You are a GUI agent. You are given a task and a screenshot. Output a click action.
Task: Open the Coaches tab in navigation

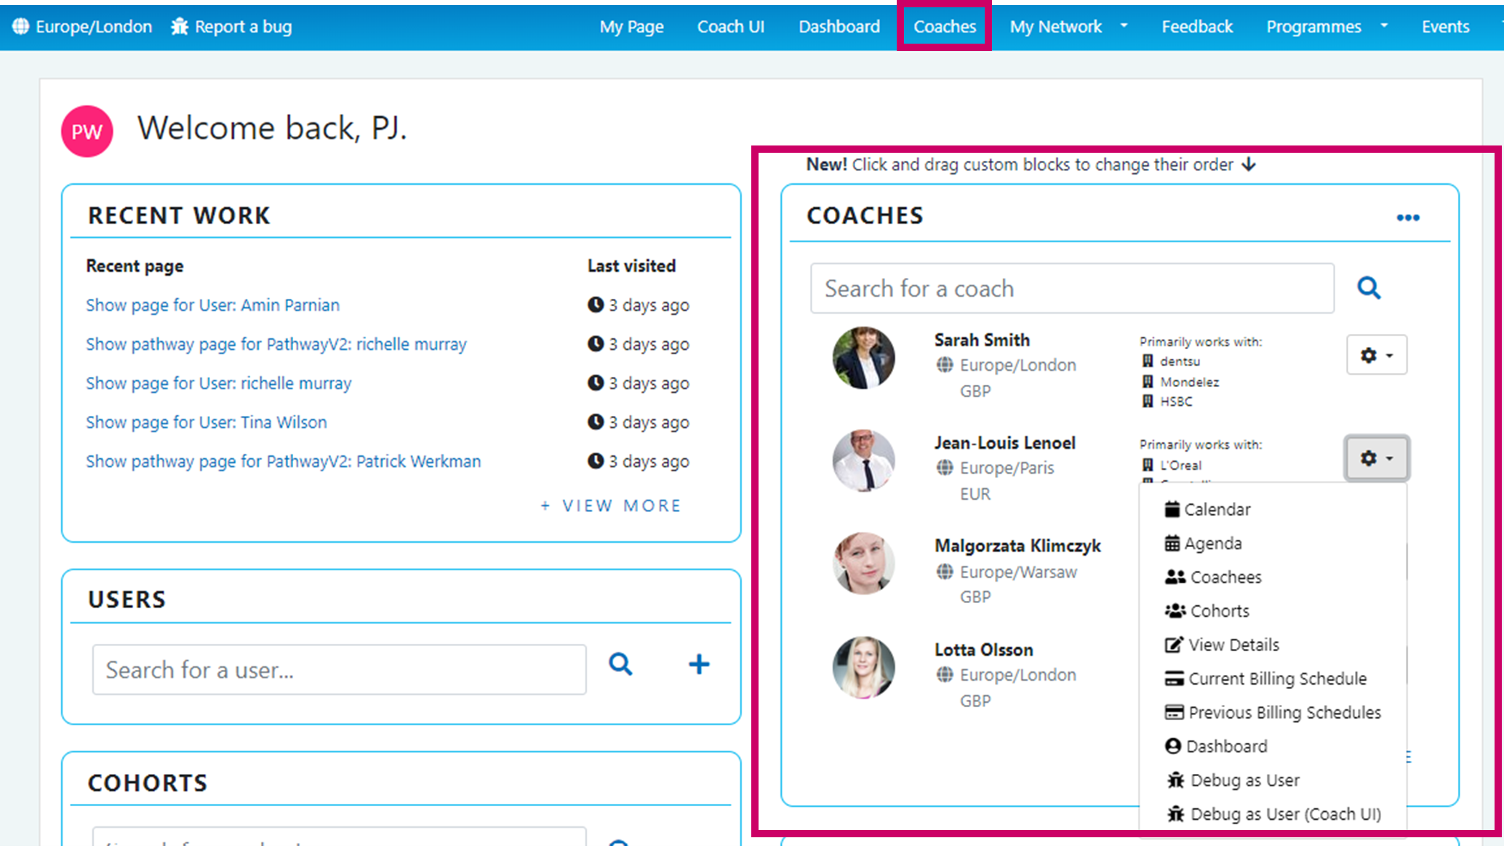click(944, 27)
